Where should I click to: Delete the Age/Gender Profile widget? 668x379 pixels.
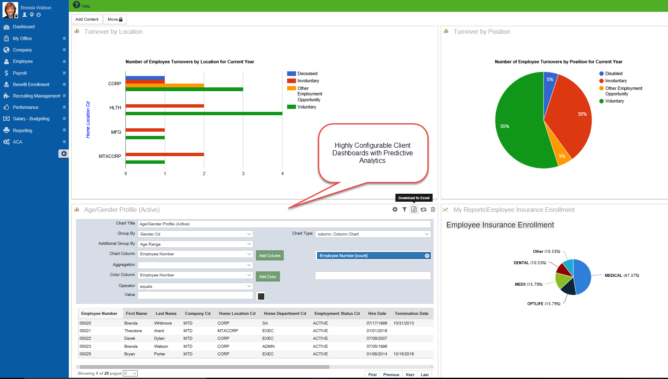click(x=433, y=209)
